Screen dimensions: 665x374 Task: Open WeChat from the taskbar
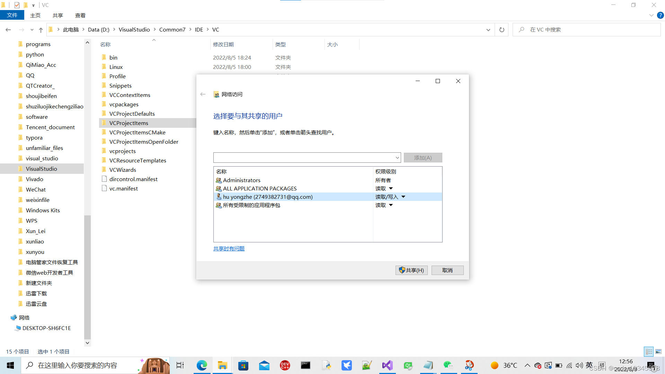[448, 365]
